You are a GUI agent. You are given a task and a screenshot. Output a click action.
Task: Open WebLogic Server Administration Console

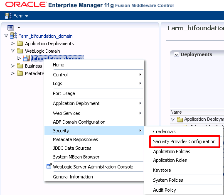(94, 167)
